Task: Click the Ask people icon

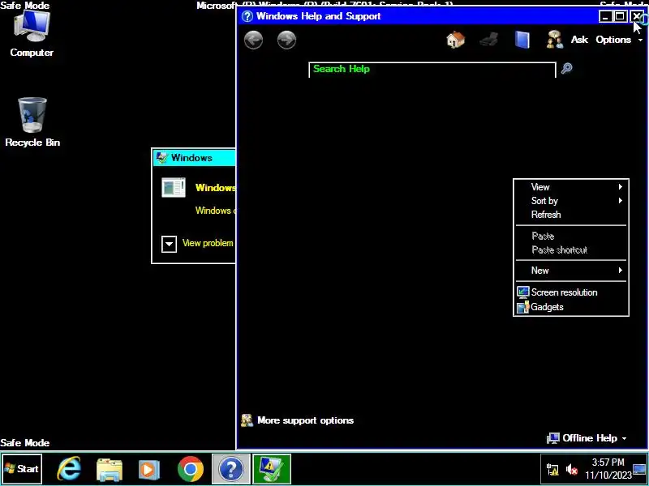Action: (555, 40)
